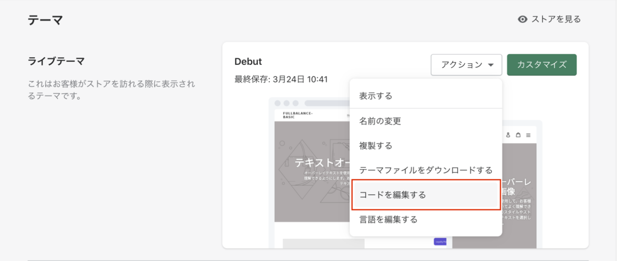Choose 言語を編集する menu option
This screenshot has height=261, width=617.
388,220
